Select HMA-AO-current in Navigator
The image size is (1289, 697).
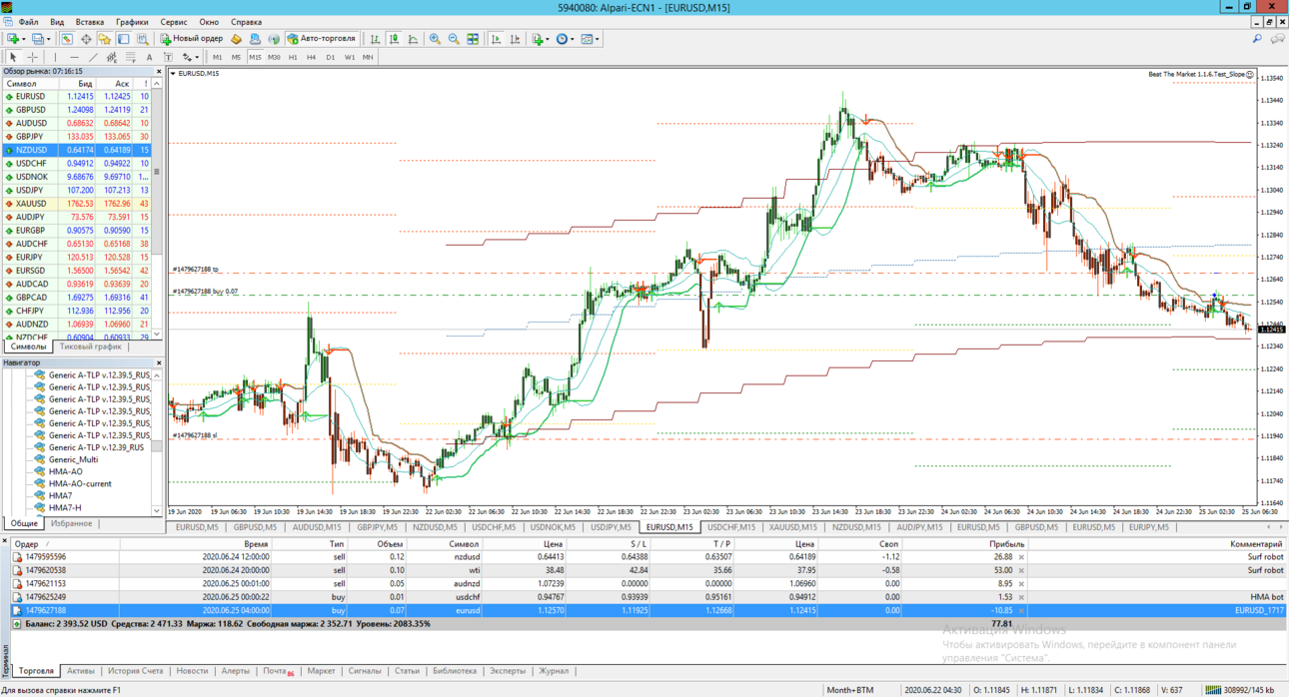coord(80,483)
